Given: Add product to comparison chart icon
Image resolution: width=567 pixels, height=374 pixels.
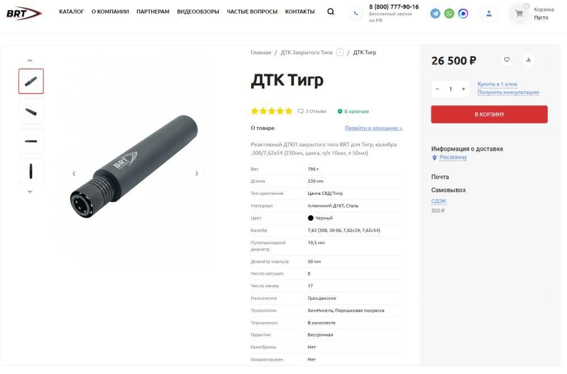Looking at the screenshot, I should click(x=528, y=59).
